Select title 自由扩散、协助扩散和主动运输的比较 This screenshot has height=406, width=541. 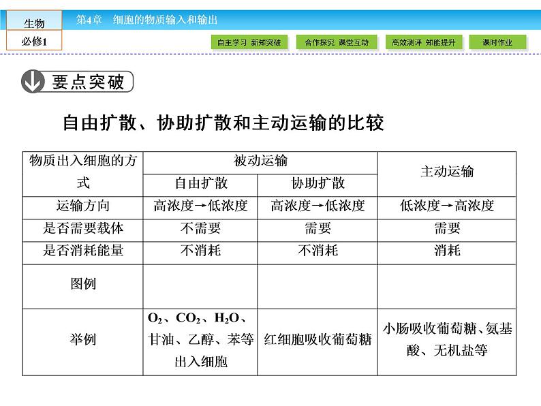(223, 123)
